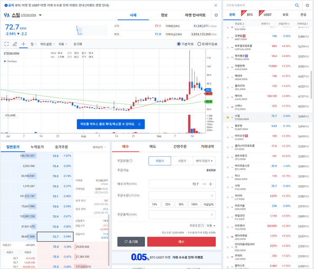Viewport: 314px width, 269px height.
Task: Favorite the 비트텐서 TAO/KRW row star
Action: click(228, 227)
